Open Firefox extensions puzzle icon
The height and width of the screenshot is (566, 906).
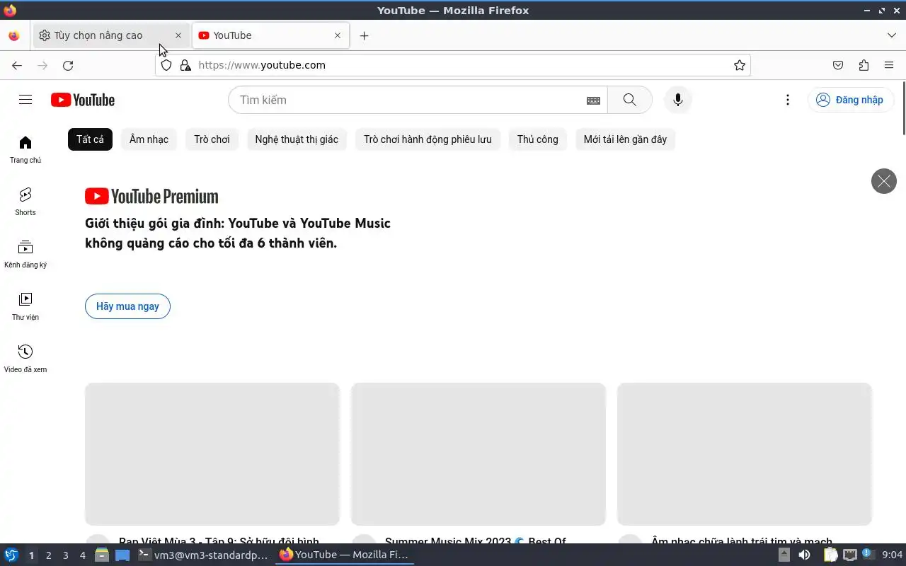tap(864, 65)
